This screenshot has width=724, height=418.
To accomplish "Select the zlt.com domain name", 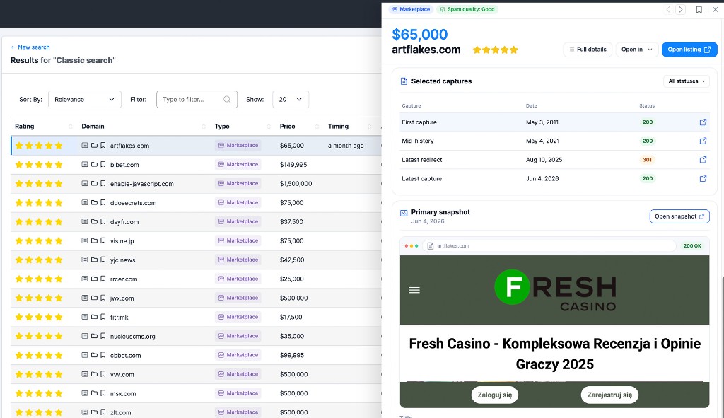I will pos(120,412).
